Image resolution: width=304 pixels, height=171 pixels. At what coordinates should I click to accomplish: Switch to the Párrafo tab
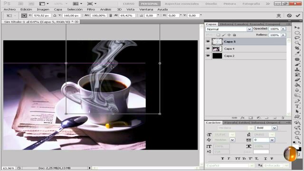[x=231, y=123]
